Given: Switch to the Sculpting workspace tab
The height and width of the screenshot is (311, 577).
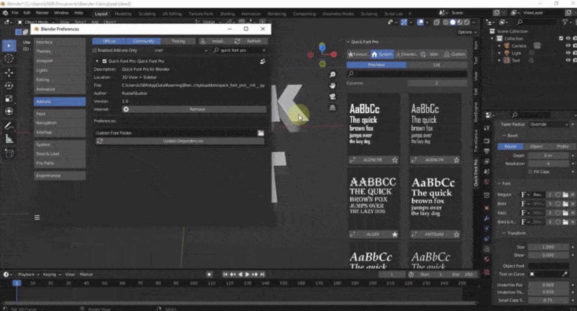Looking at the screenshot, I should (x=147, y=14).
